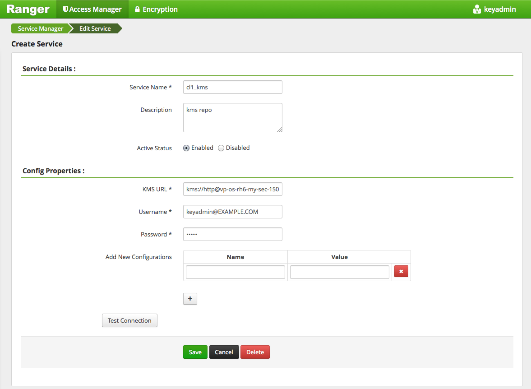Click the keyadmin user profile icon
531x389 pixels.
point(477,9)
